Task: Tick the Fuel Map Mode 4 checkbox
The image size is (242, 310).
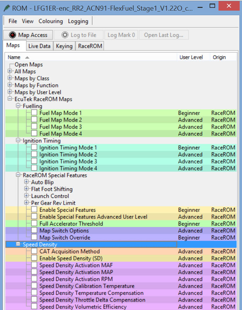Action: coord(34,133)
